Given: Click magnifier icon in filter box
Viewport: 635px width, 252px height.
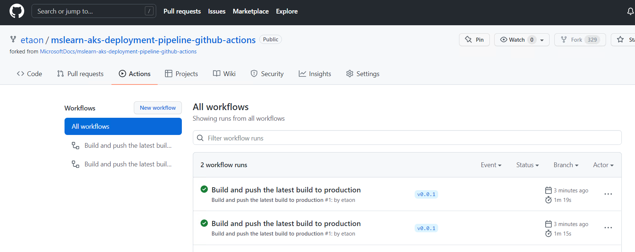Looking at the screenshot, I should [200, 138].
